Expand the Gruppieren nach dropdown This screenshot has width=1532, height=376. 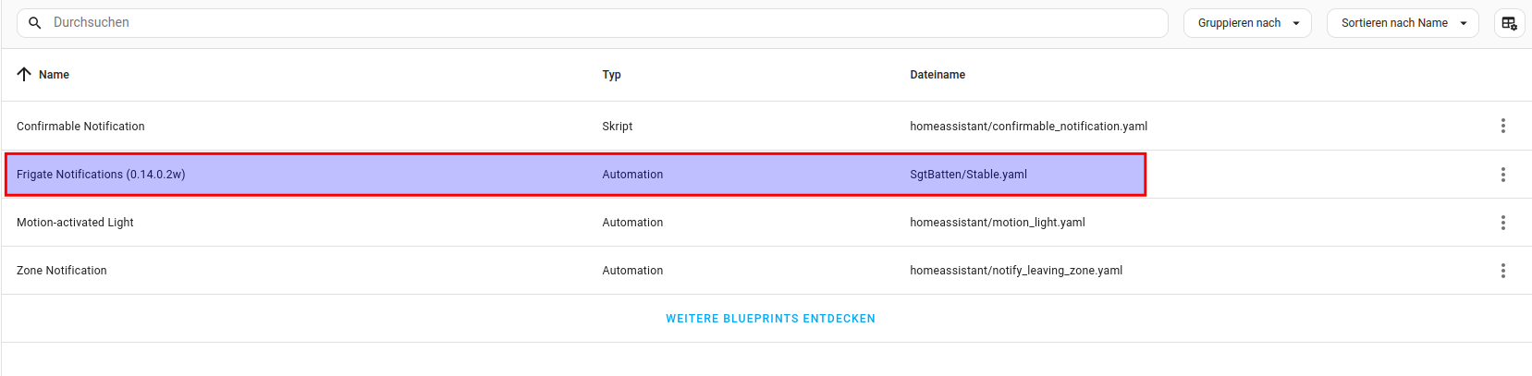[1247, 23]
